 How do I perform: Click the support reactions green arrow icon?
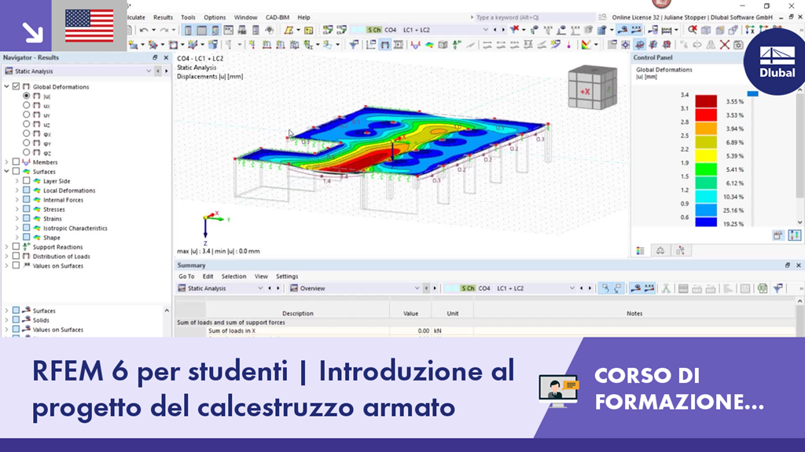click(x=457, y=45)
